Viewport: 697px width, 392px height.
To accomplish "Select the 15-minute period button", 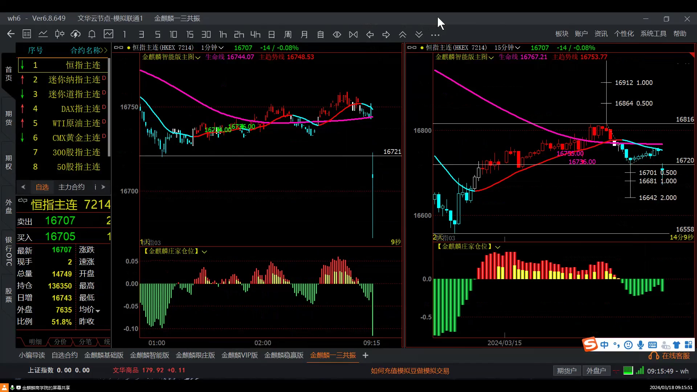I will coord(190,34).
